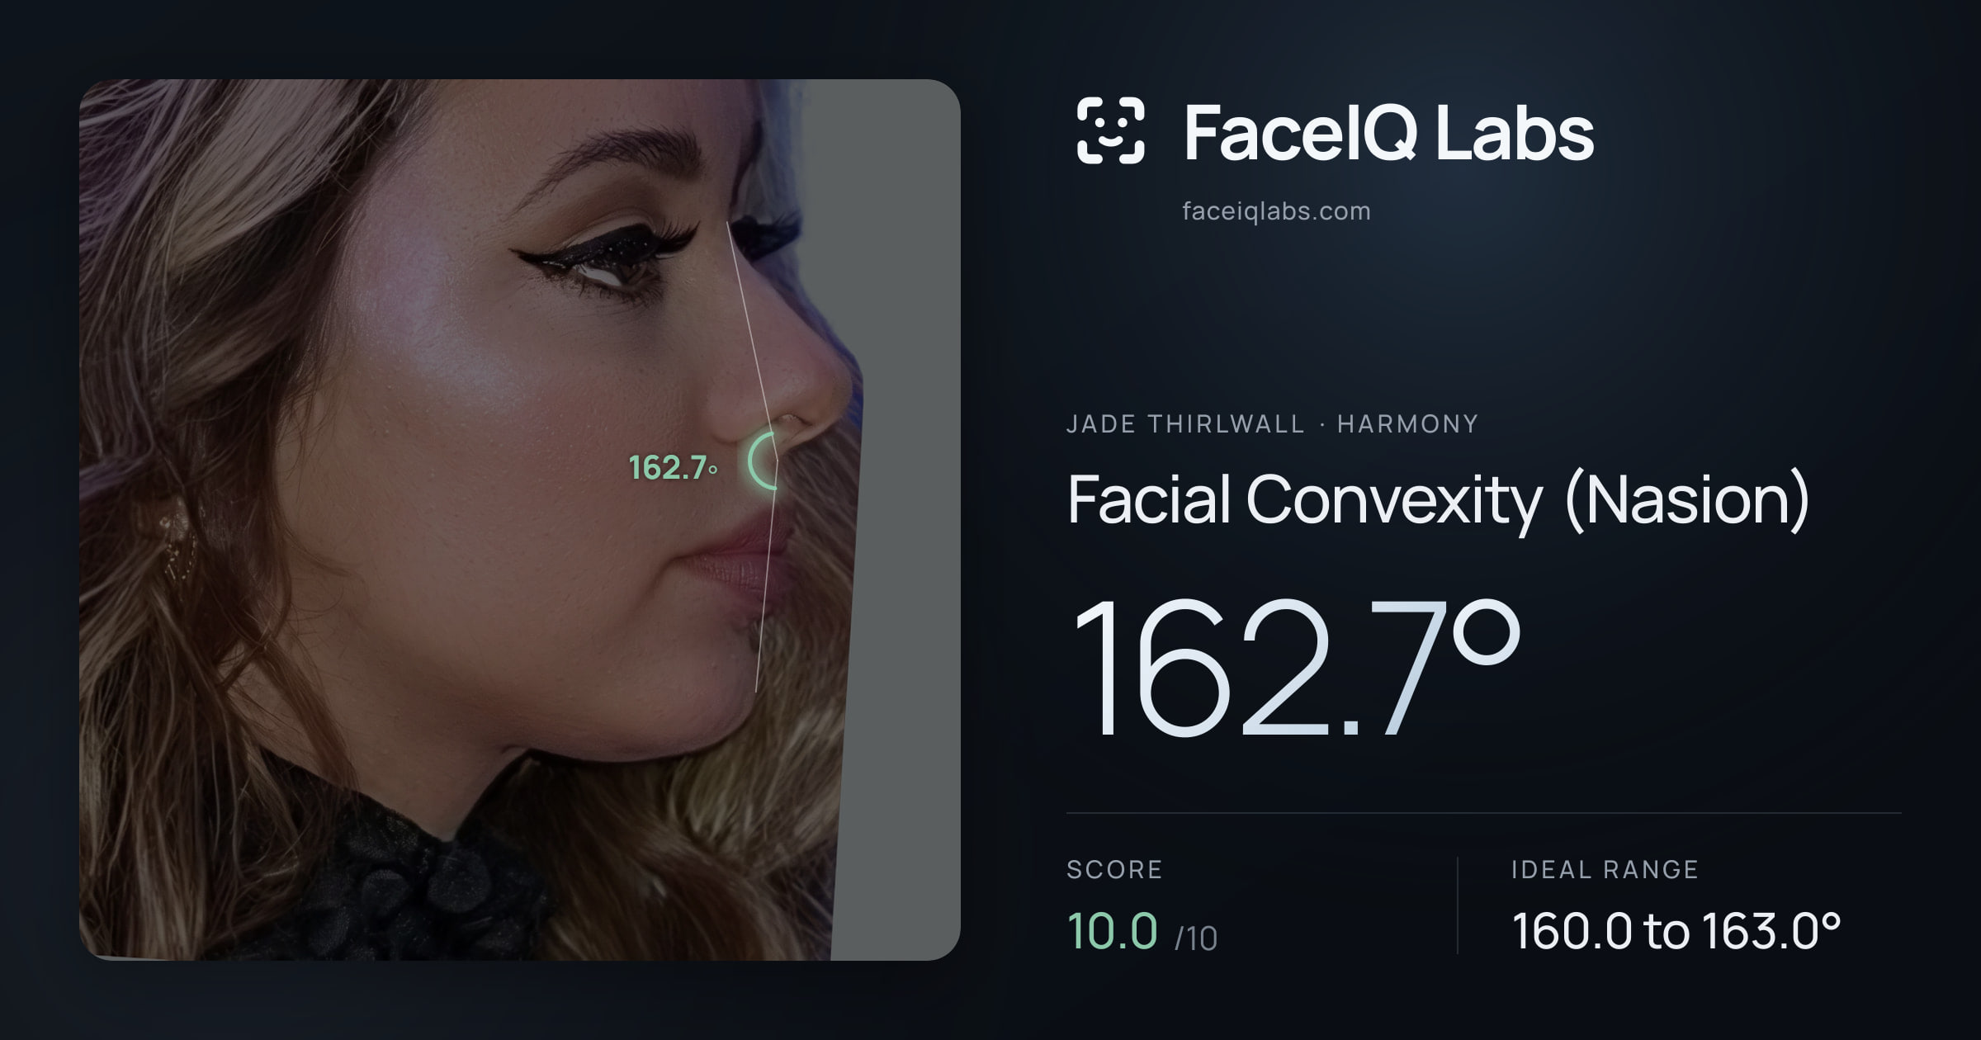Click the Facial Convexity (Nasion) title
1981x1040 pixels.
(x=1438, y=500)
